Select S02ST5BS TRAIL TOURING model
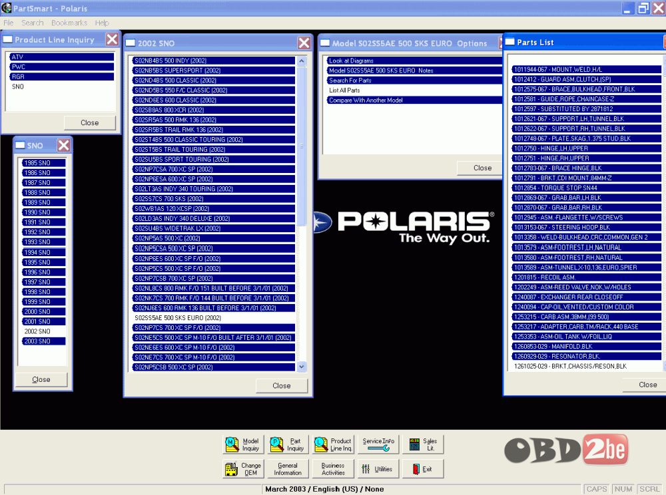The image size is (666, 495). click(214, 149)
